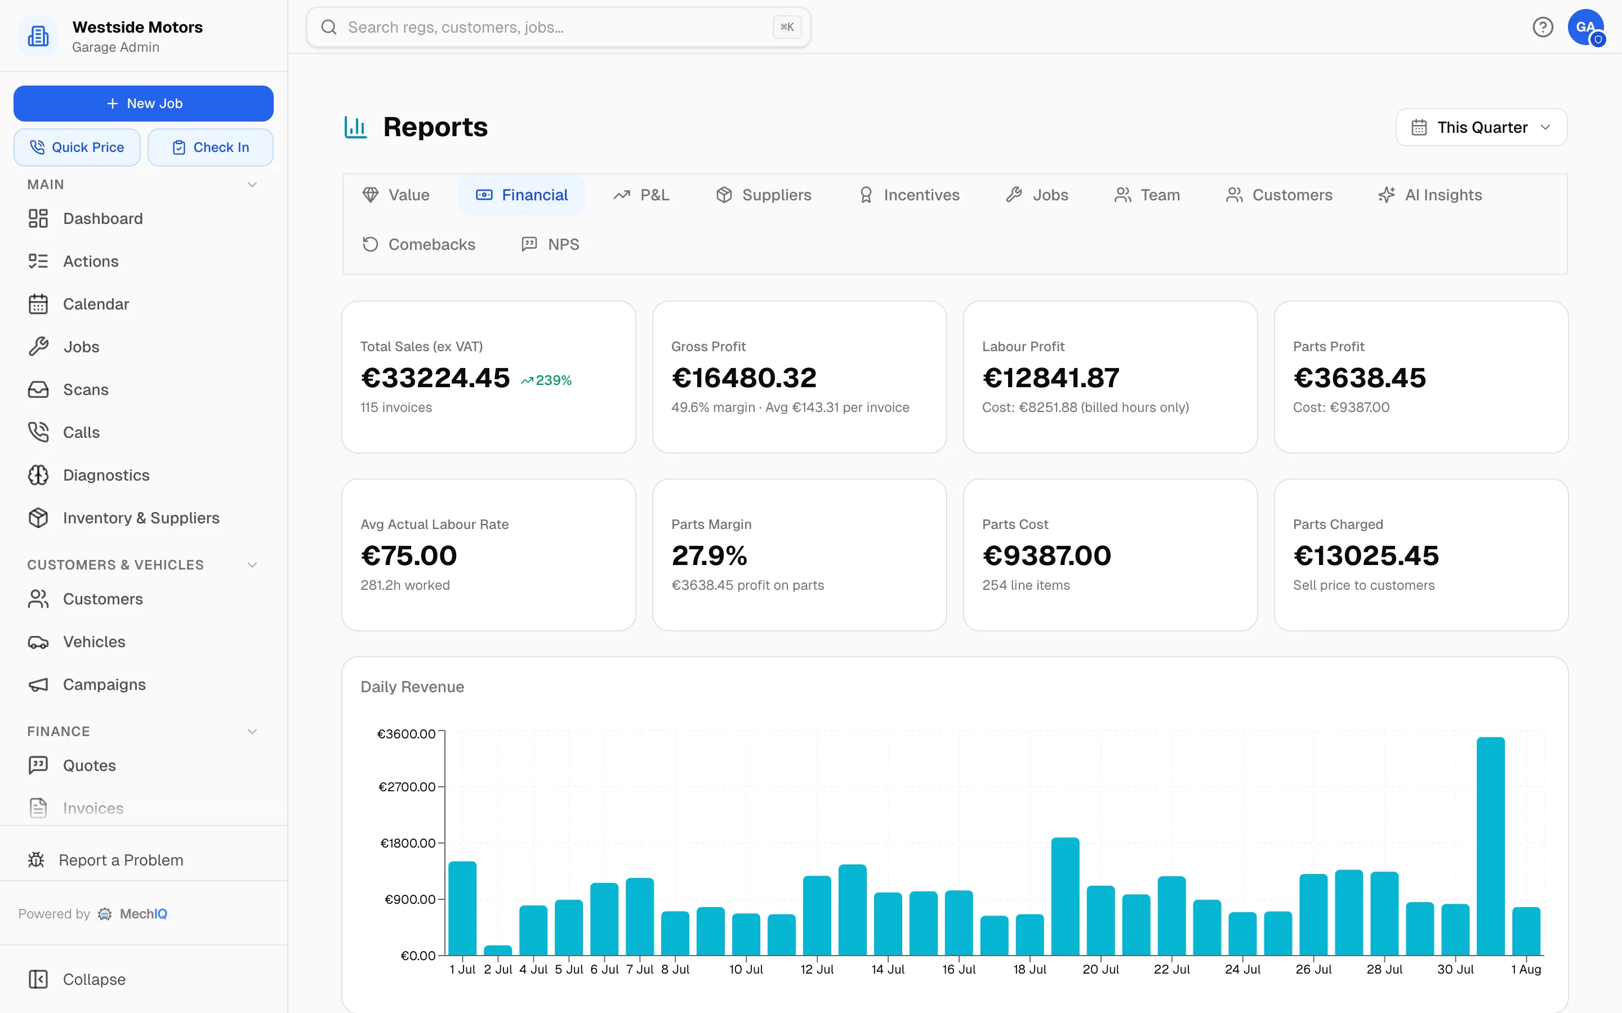Click the Quick Price button
Screen dimensions: 1622x1013
[77, 147]
